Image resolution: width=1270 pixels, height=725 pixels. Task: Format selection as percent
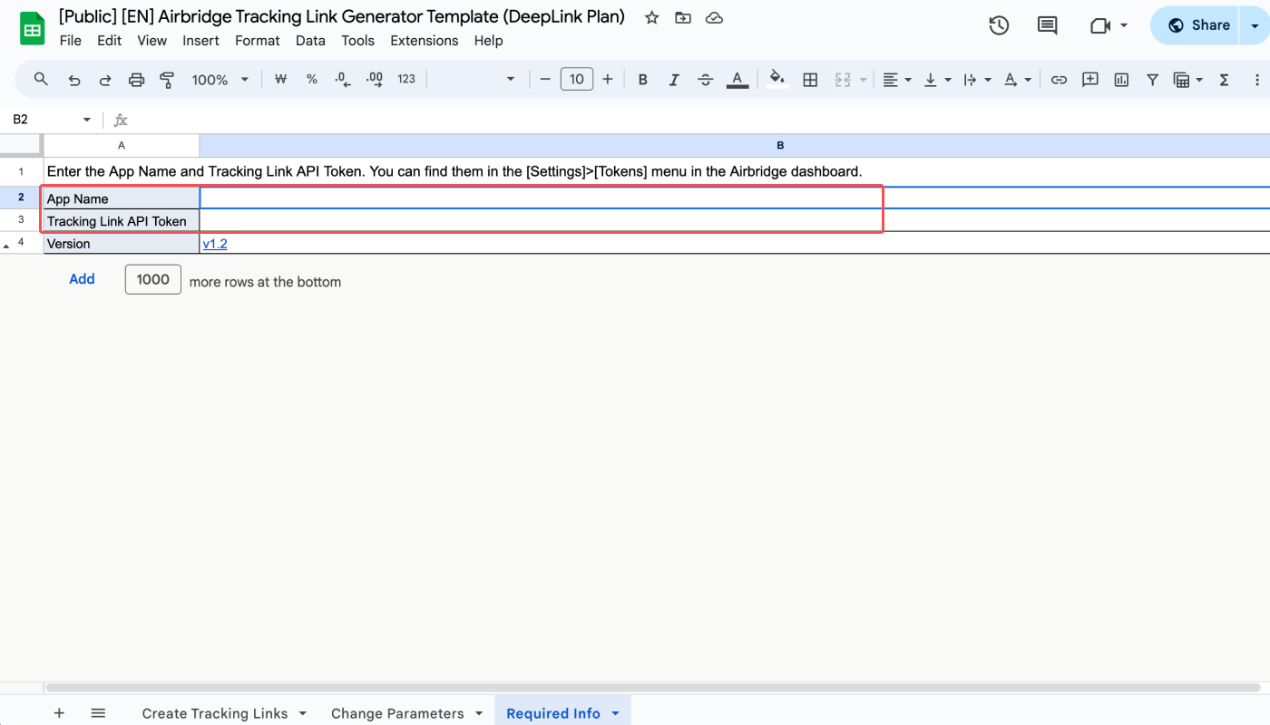pos(312,80)
